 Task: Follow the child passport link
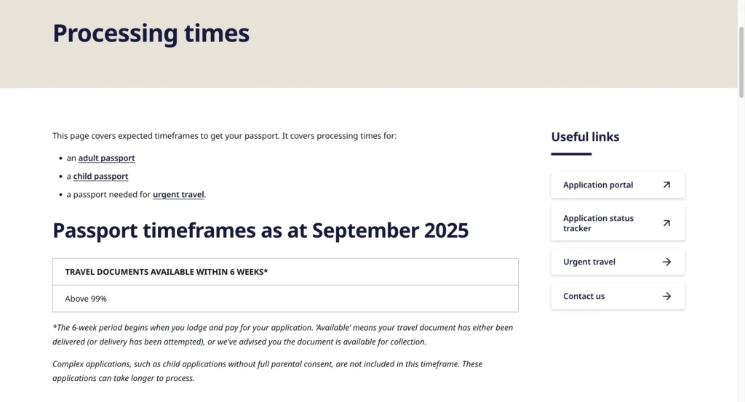[x=100, y=176]
